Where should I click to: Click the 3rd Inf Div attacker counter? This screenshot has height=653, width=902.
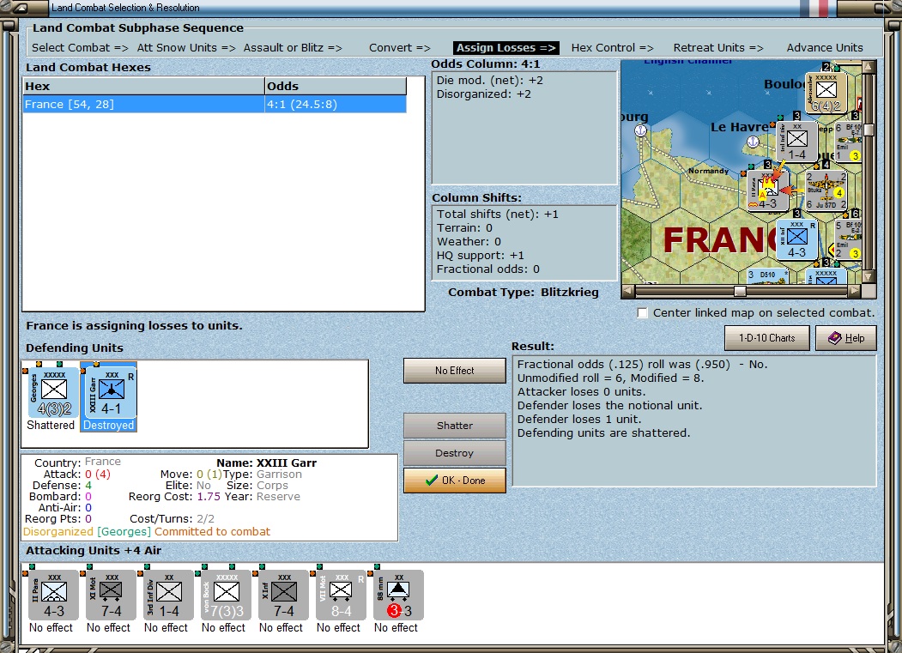click(168, 594)
